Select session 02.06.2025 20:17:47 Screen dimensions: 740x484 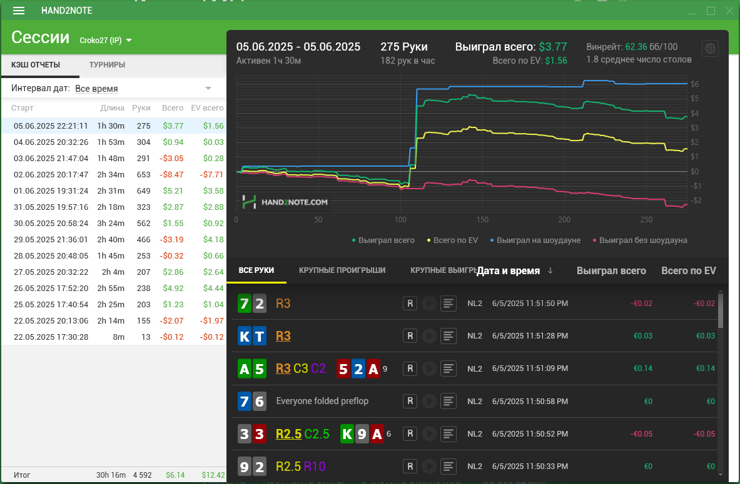point(114,174)
